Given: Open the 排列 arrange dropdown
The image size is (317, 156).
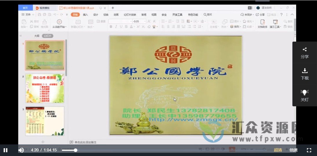Looking at the screenshot, I should (236, 27).
